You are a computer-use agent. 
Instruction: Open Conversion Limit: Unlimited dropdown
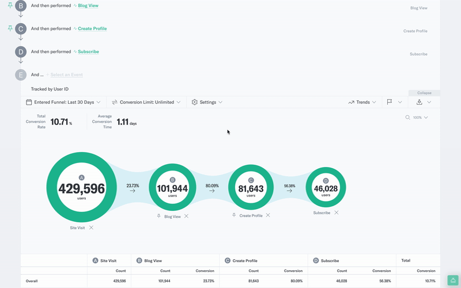coord(146,102)
